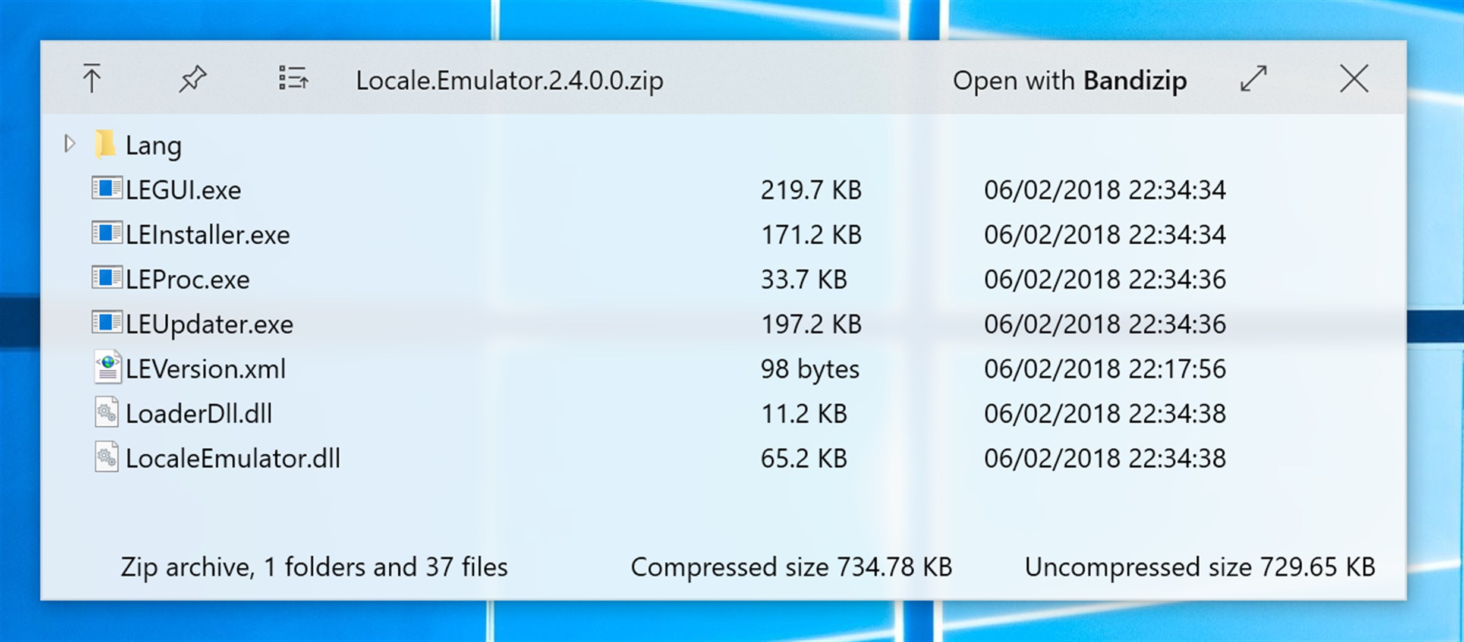
Task: Select the Lang folder icon
Action: (x=105, y=144)
